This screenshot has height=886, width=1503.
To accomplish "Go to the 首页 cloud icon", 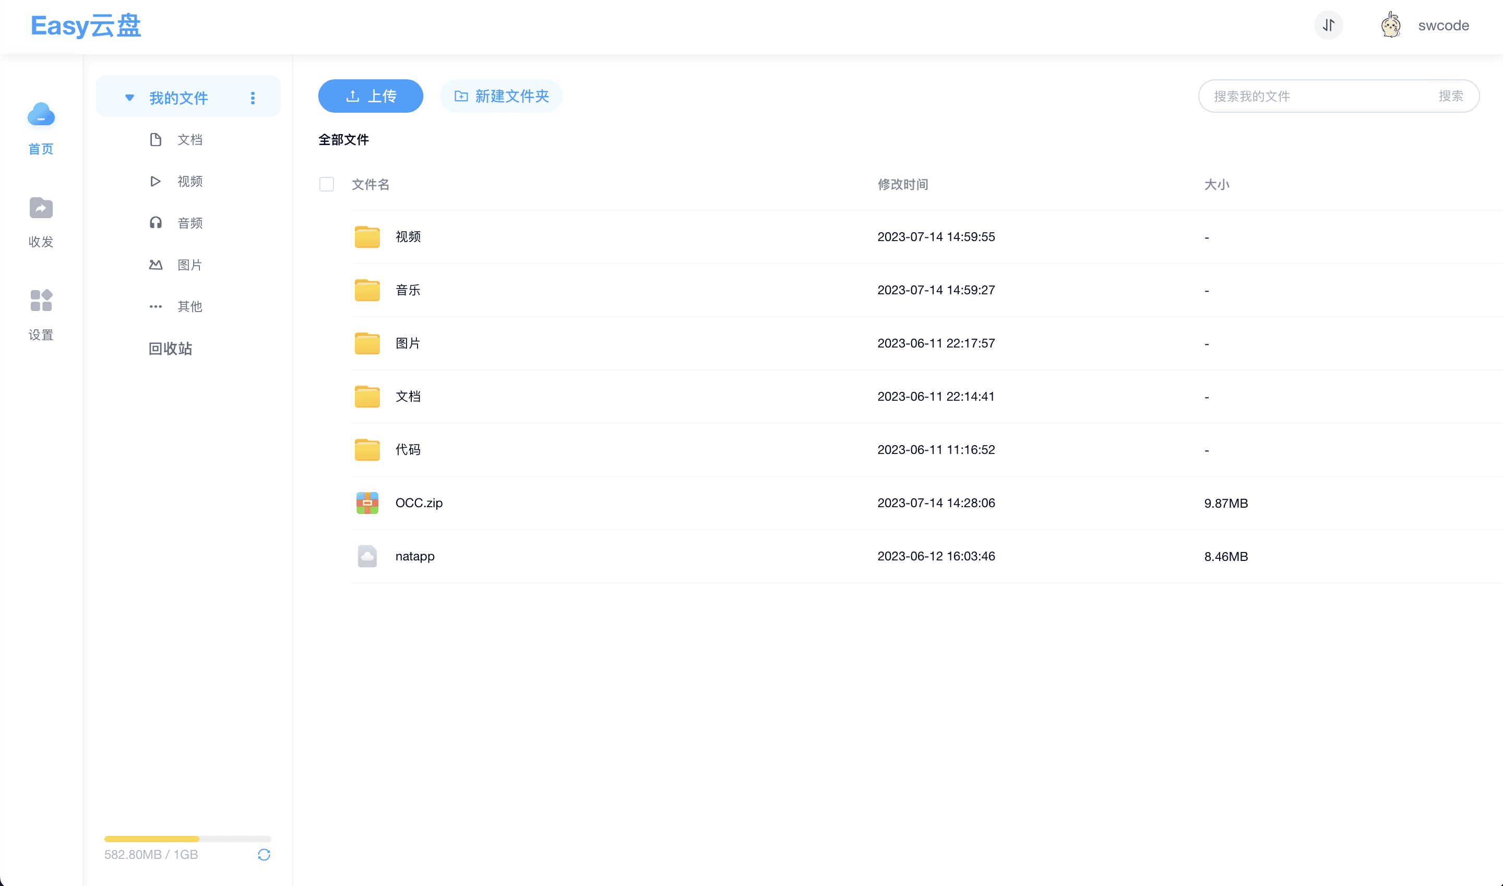I will coord(41,115).
